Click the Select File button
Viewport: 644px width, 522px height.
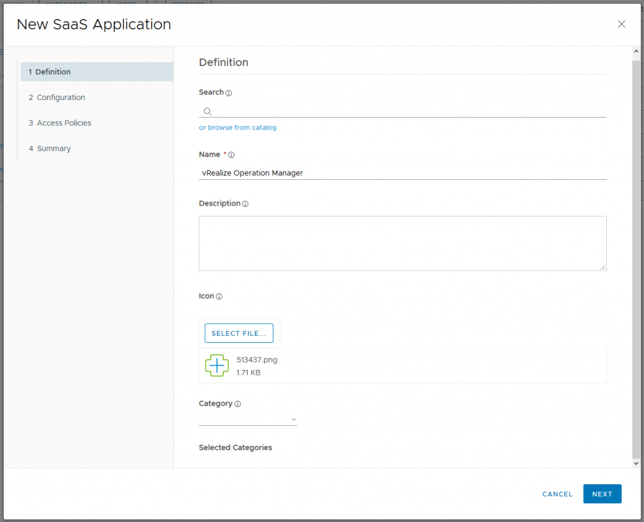(239, 333)
